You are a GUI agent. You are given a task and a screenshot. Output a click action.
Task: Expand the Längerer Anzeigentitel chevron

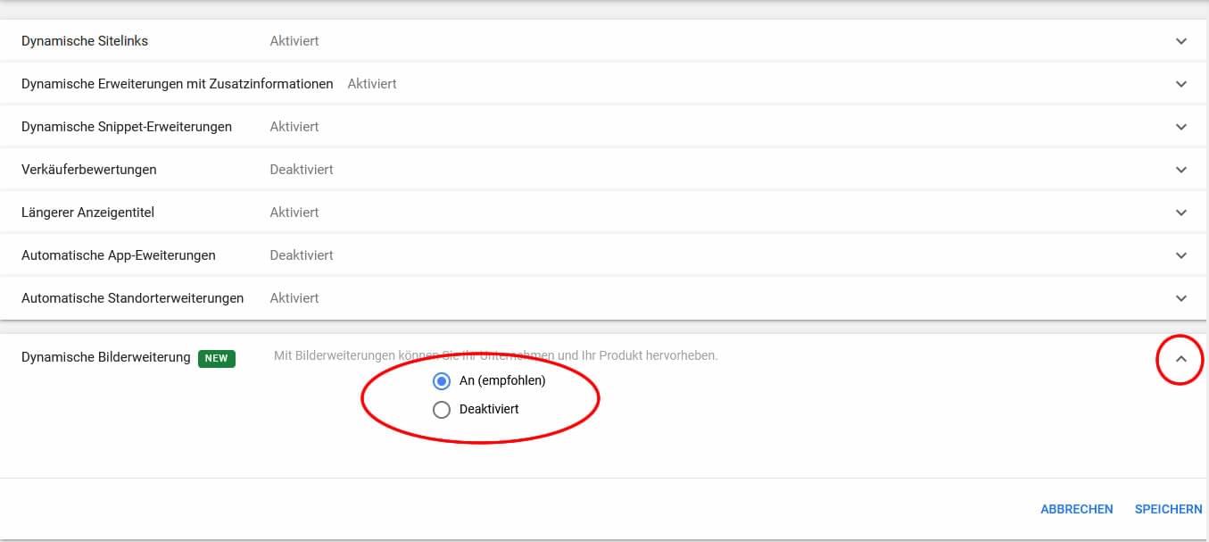tap(1181, 213)
